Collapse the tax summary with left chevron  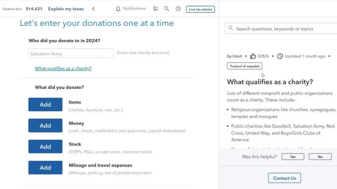[x=93, y=9]
